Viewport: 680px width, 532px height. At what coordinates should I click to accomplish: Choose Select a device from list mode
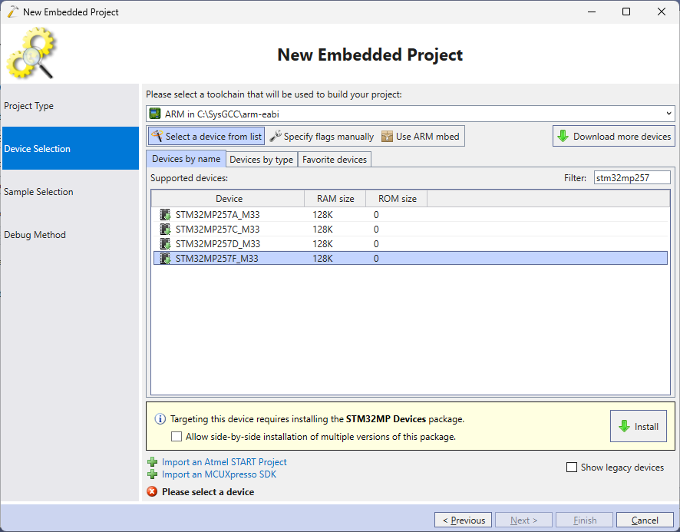pos(206,136)
